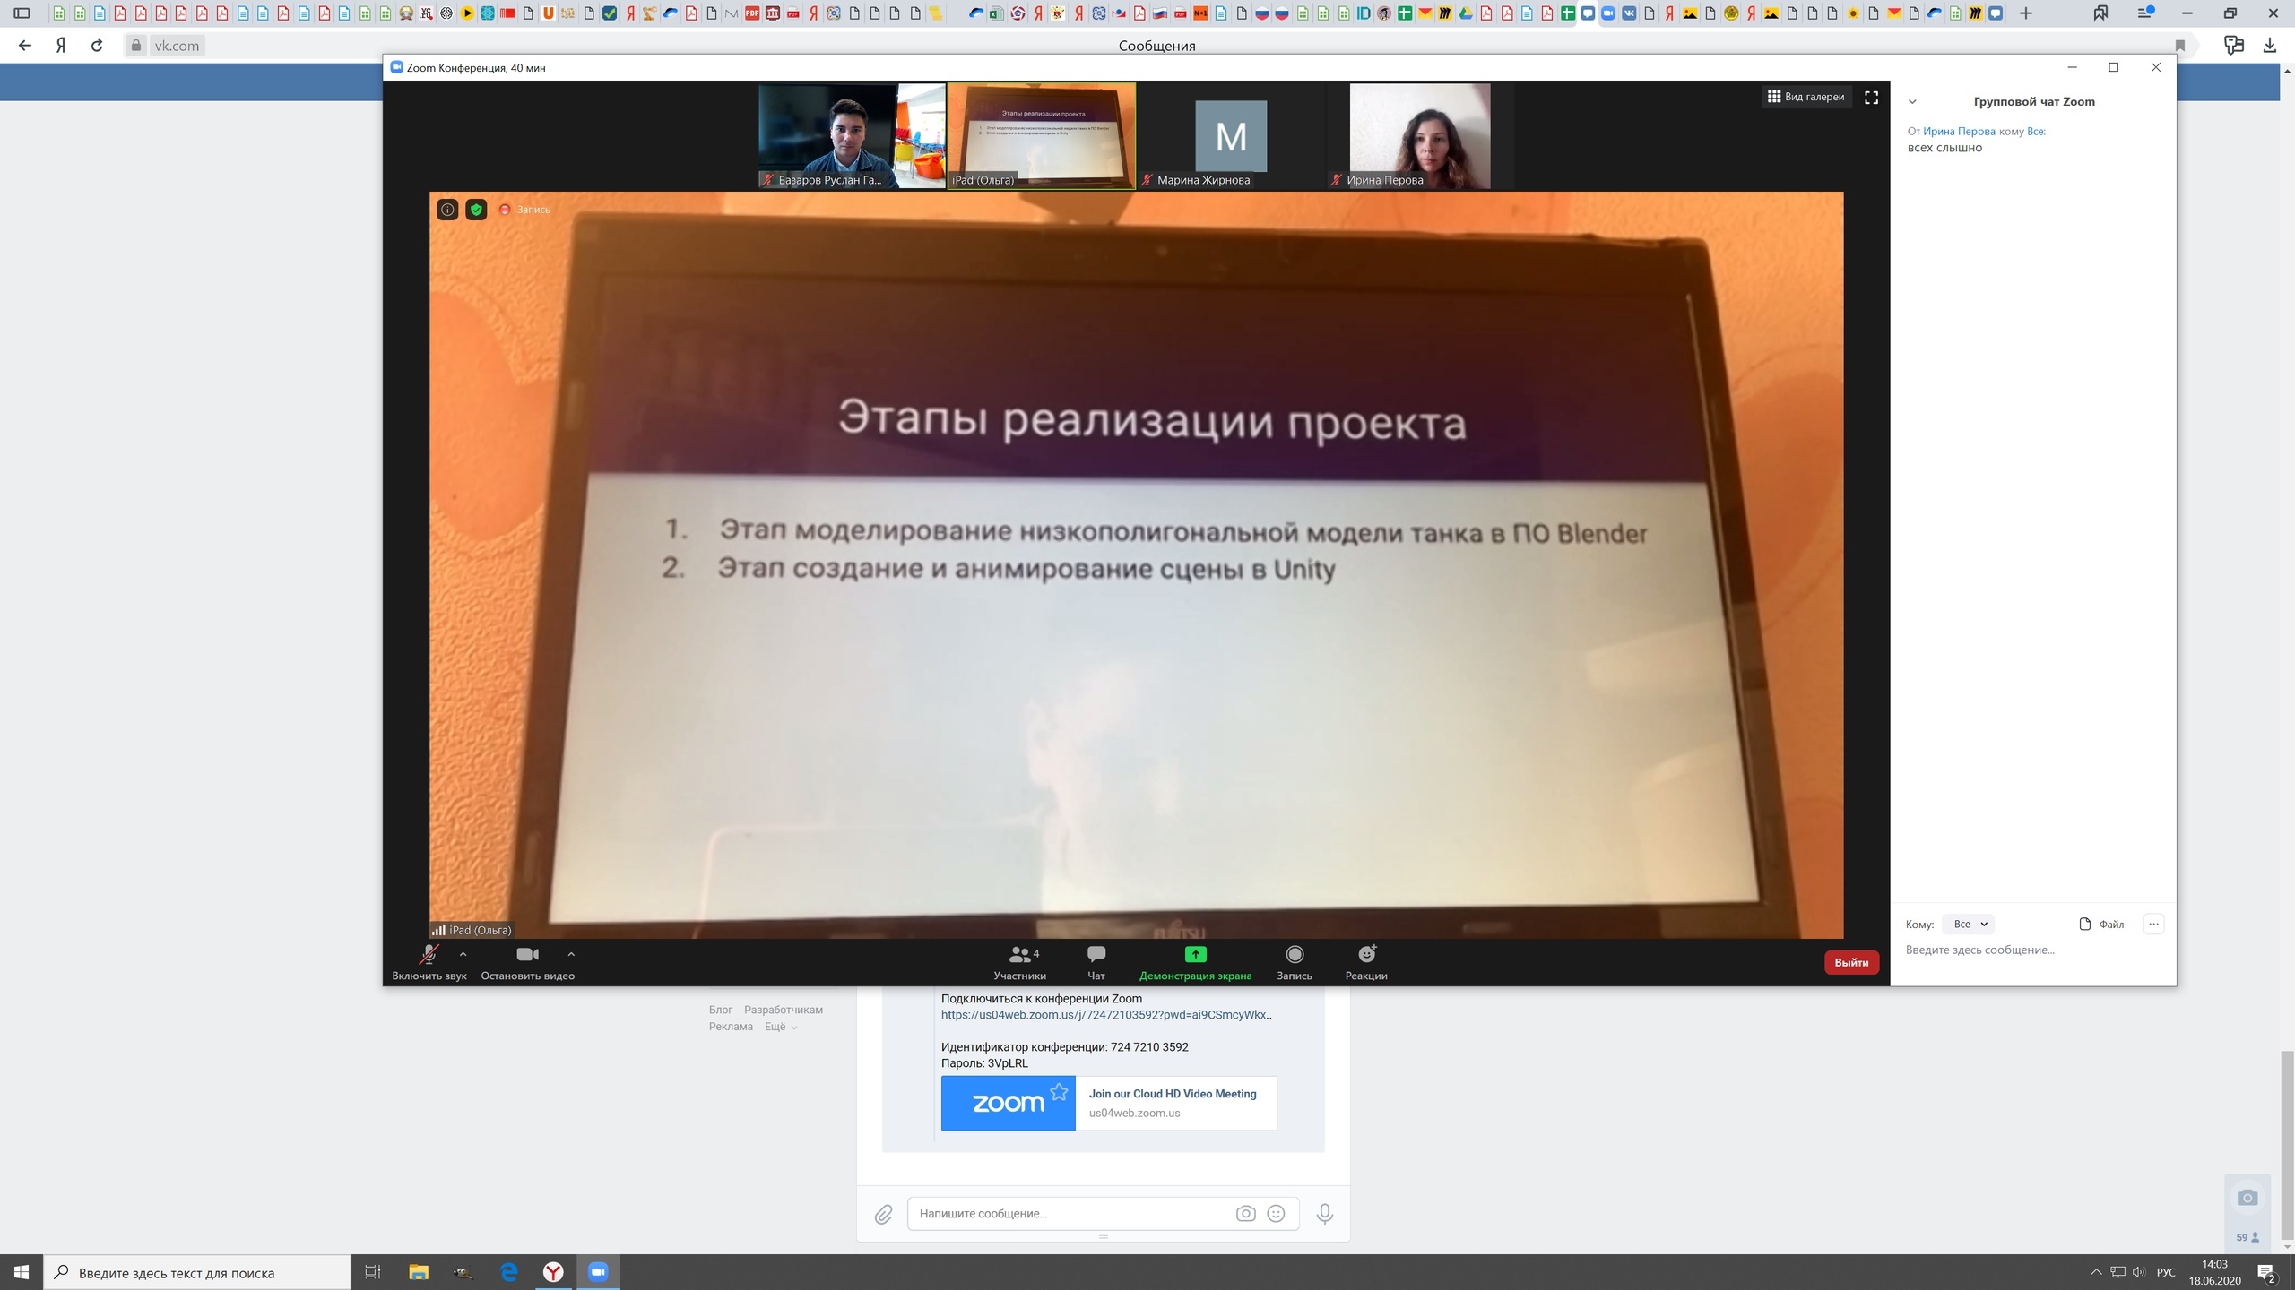Record VK voice message microphone
This screenshot has width=2295, height=1290.
pyautogui.click(x=1325, y=1214)
